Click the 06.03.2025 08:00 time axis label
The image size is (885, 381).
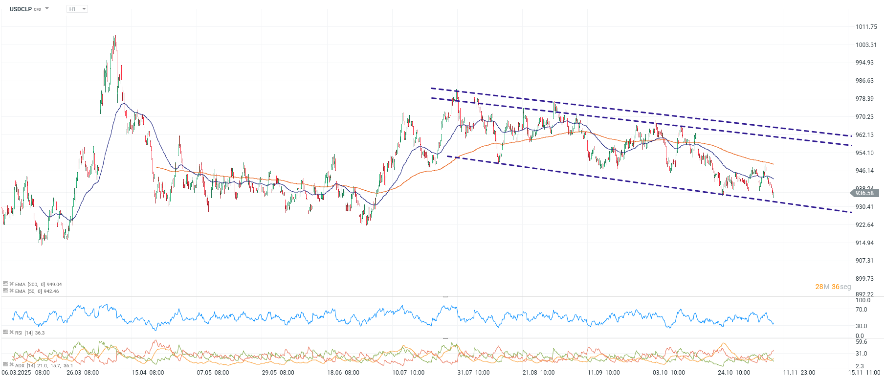[x=25, y=373]
